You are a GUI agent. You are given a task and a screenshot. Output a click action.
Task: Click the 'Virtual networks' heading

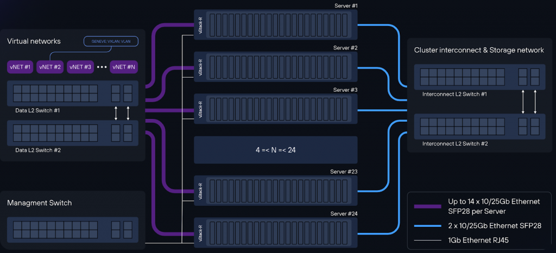[x=34, y=41]
